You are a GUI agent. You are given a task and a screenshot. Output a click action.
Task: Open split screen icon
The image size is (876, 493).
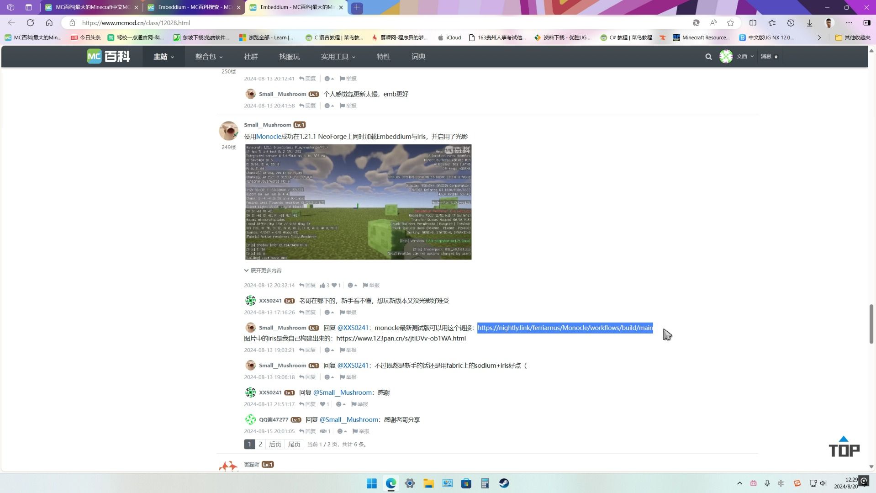point(753,23)
